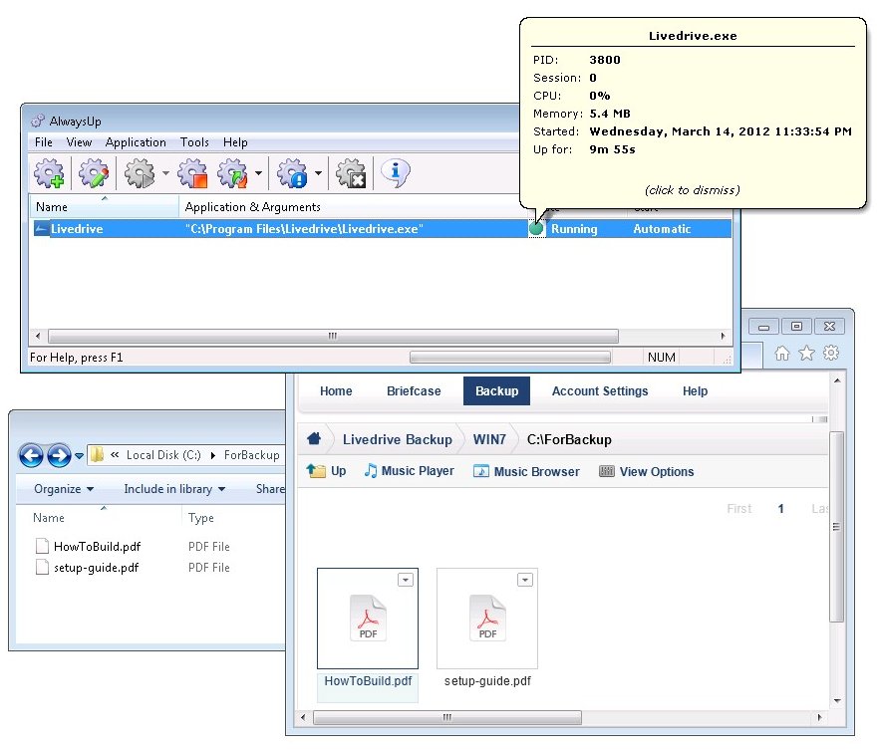Switch to the Briefcase tab in Livedrive
The width and height of the screenshot is (878, 750).
(414, 390)
